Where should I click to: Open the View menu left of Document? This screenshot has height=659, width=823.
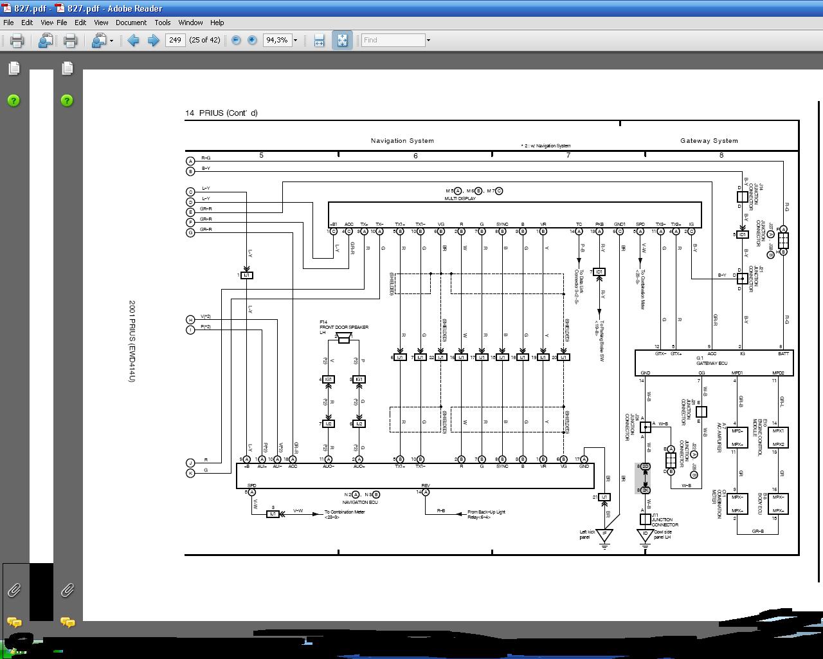click(101, 22)
